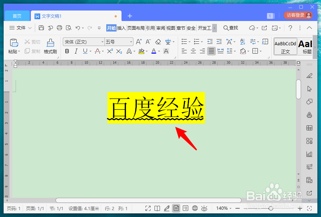This screenshot has width=321, height=217.
Task: Increase font size with A+ icon
Action: [139, 42]
